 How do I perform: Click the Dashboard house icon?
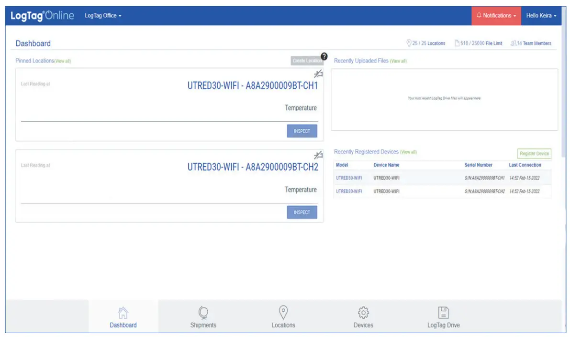pos(123,313)
